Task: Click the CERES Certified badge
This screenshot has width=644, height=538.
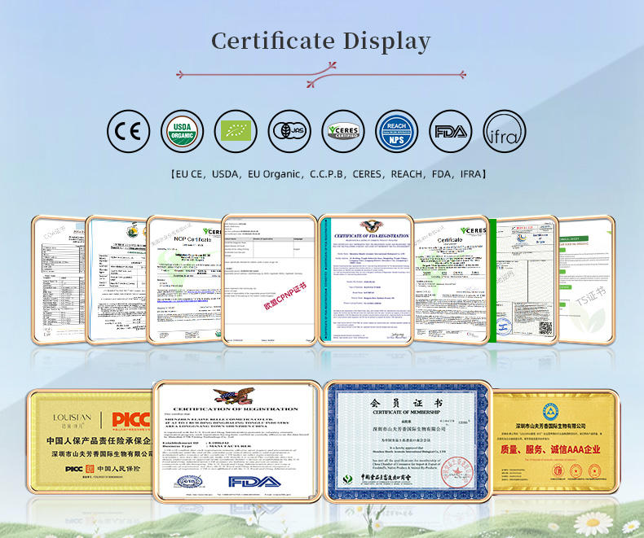Action: pos(343,131)
